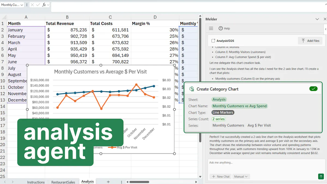Viewport: 327px width, 184px height.
Task: Switch to the RestaurantSales sheet tab
Action: 63,182
